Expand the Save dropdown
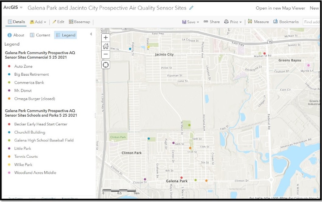 [191, 22]
